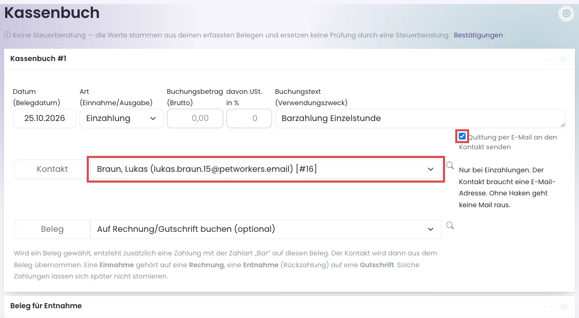Viewport: 579px width, 318px height.
Task: Click the Quittung per E-Mail label text
Action: click(508, 142)
